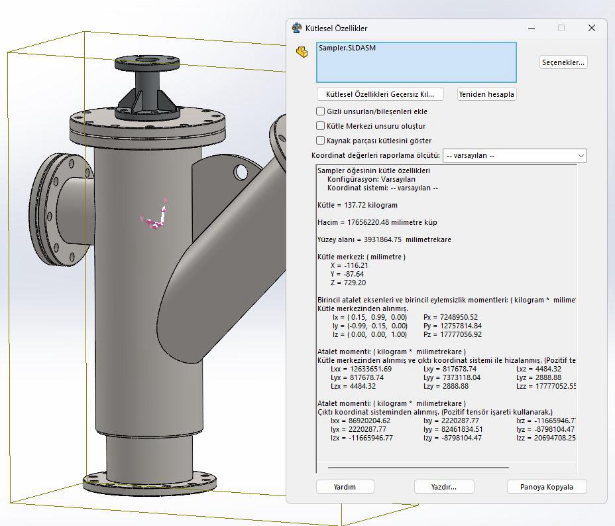Check Kaynak parçası kütlesini göster option
Image resolution: width=615 pixels, height=526 pixels.
(x=321, y=141)
